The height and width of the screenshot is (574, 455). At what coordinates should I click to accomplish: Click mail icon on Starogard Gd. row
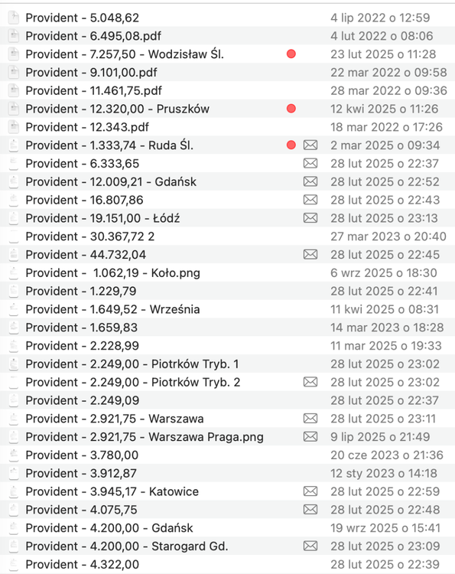pos(310,546)
